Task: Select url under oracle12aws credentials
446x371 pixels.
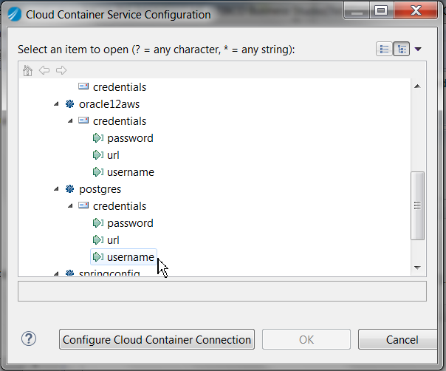Action: pyautogui.click(x=113, y=155)
